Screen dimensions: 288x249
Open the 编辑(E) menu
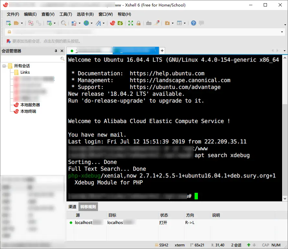(x=30, y=14)
